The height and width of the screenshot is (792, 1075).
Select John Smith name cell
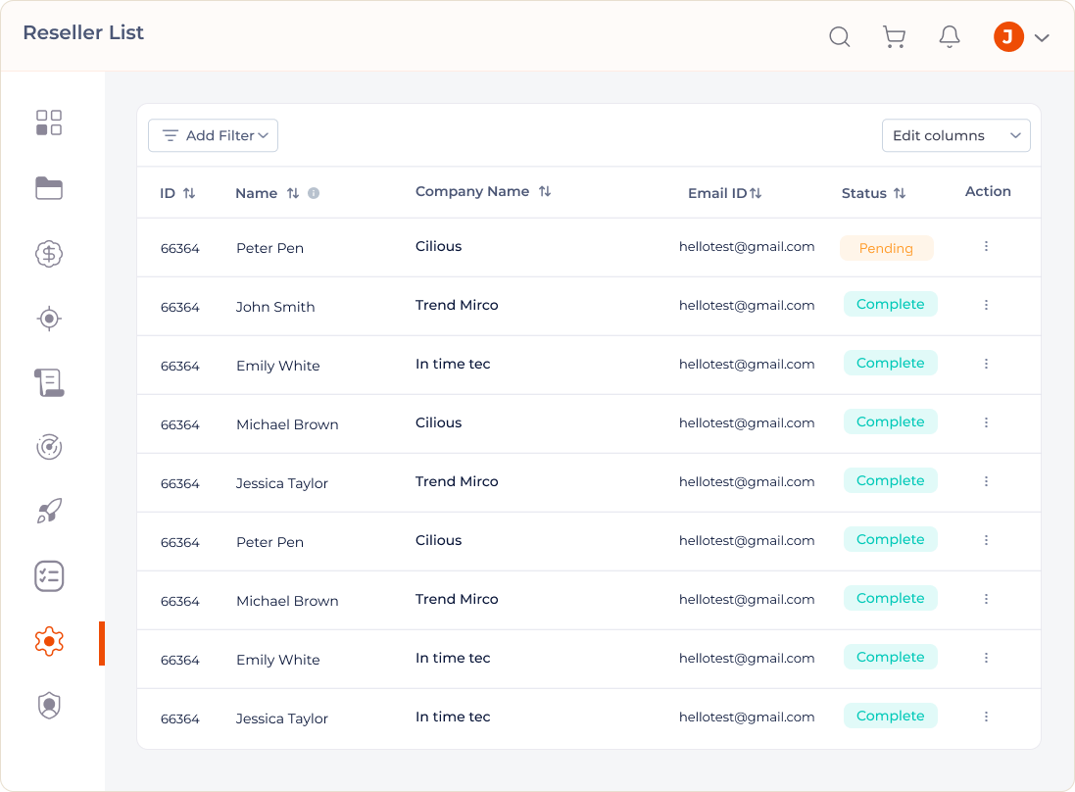(x=275, y=307)
